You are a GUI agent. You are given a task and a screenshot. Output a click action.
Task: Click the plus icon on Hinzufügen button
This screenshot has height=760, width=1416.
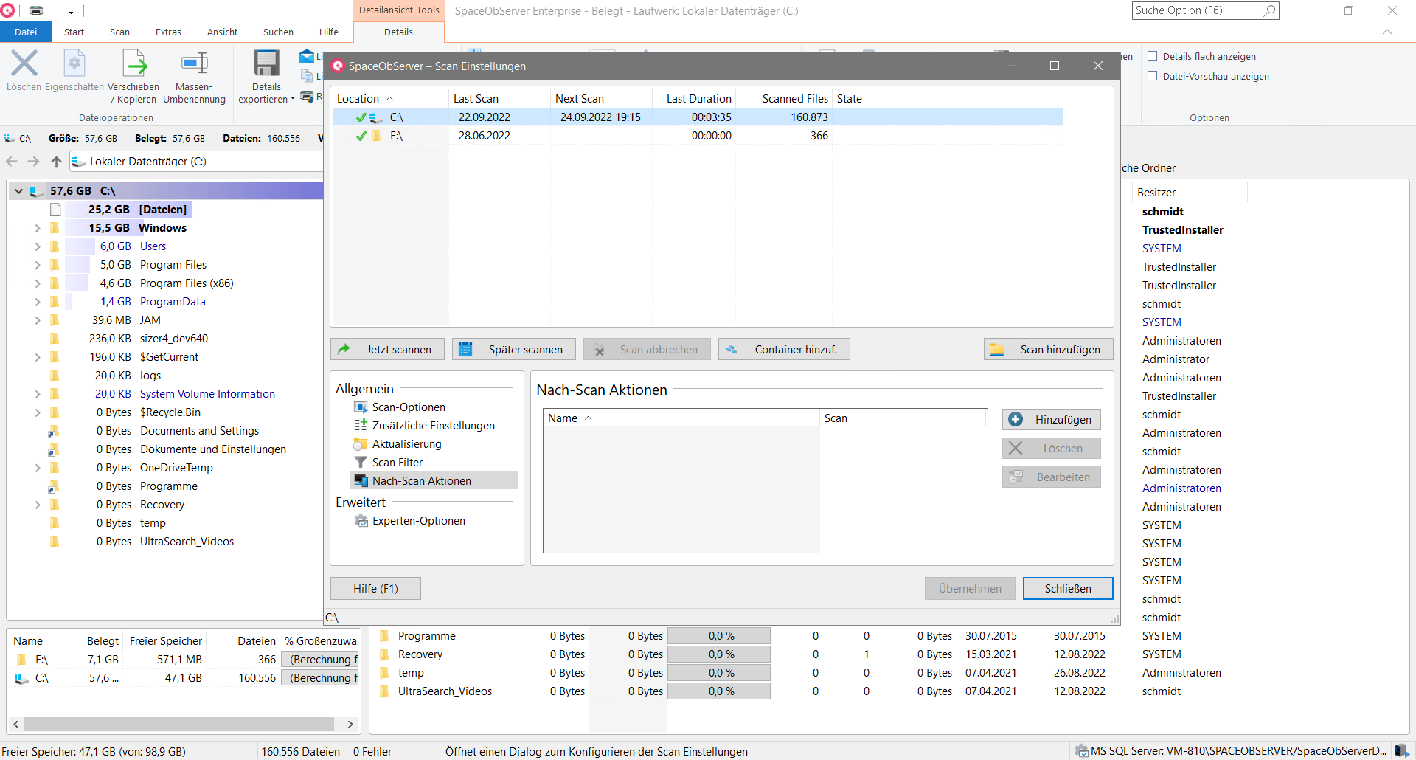click(1016, 419)
